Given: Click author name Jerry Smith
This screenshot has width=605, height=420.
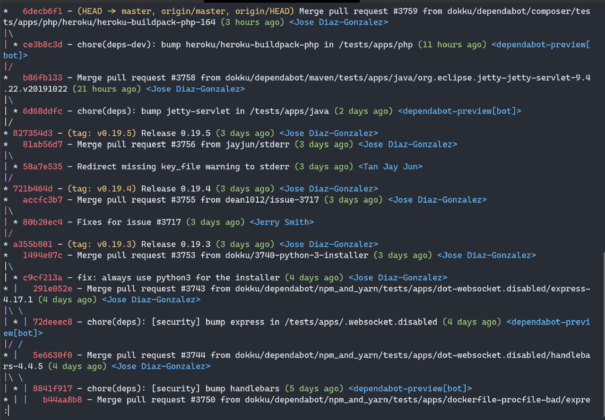Looking at the screenshot, I should pos(282,222).
